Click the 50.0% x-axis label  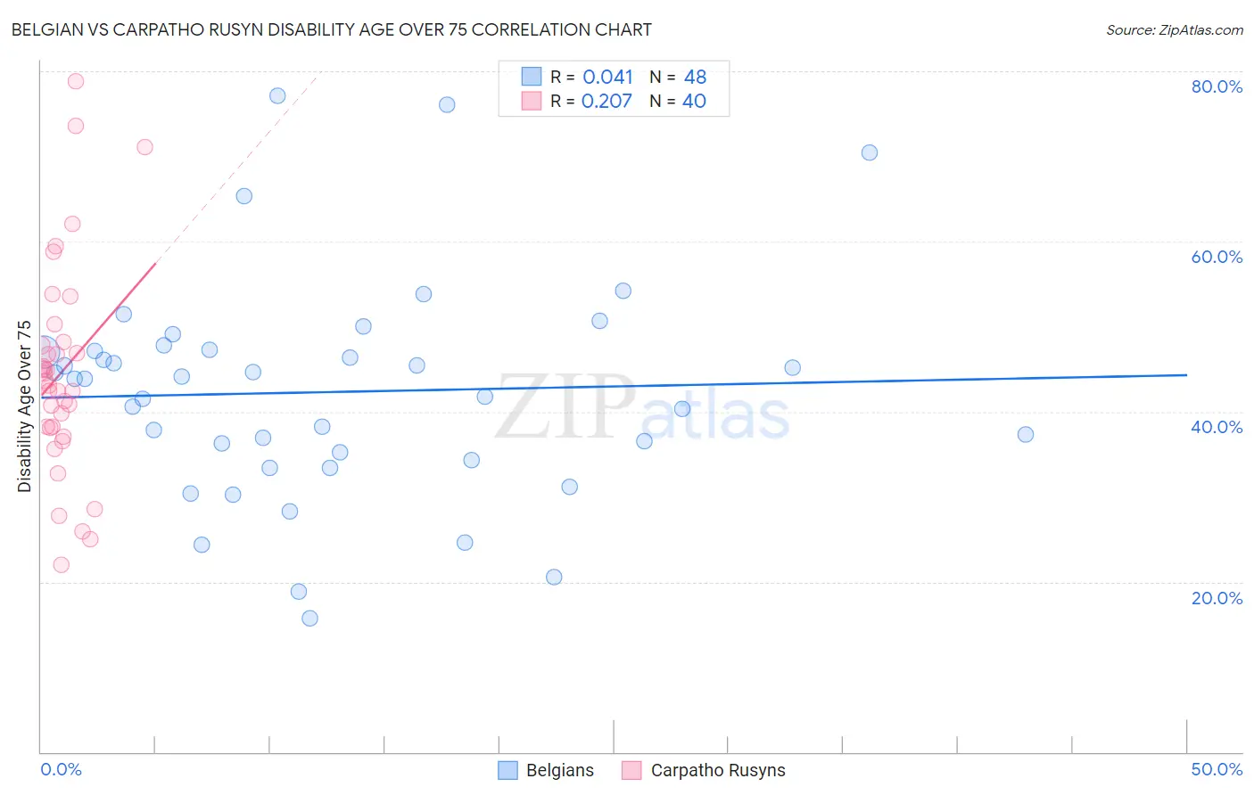[1217, 769]
